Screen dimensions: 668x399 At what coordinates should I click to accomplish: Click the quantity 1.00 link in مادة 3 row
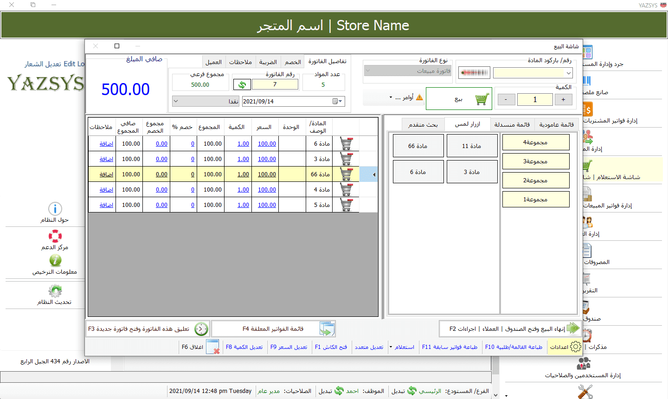click(243, 159)
